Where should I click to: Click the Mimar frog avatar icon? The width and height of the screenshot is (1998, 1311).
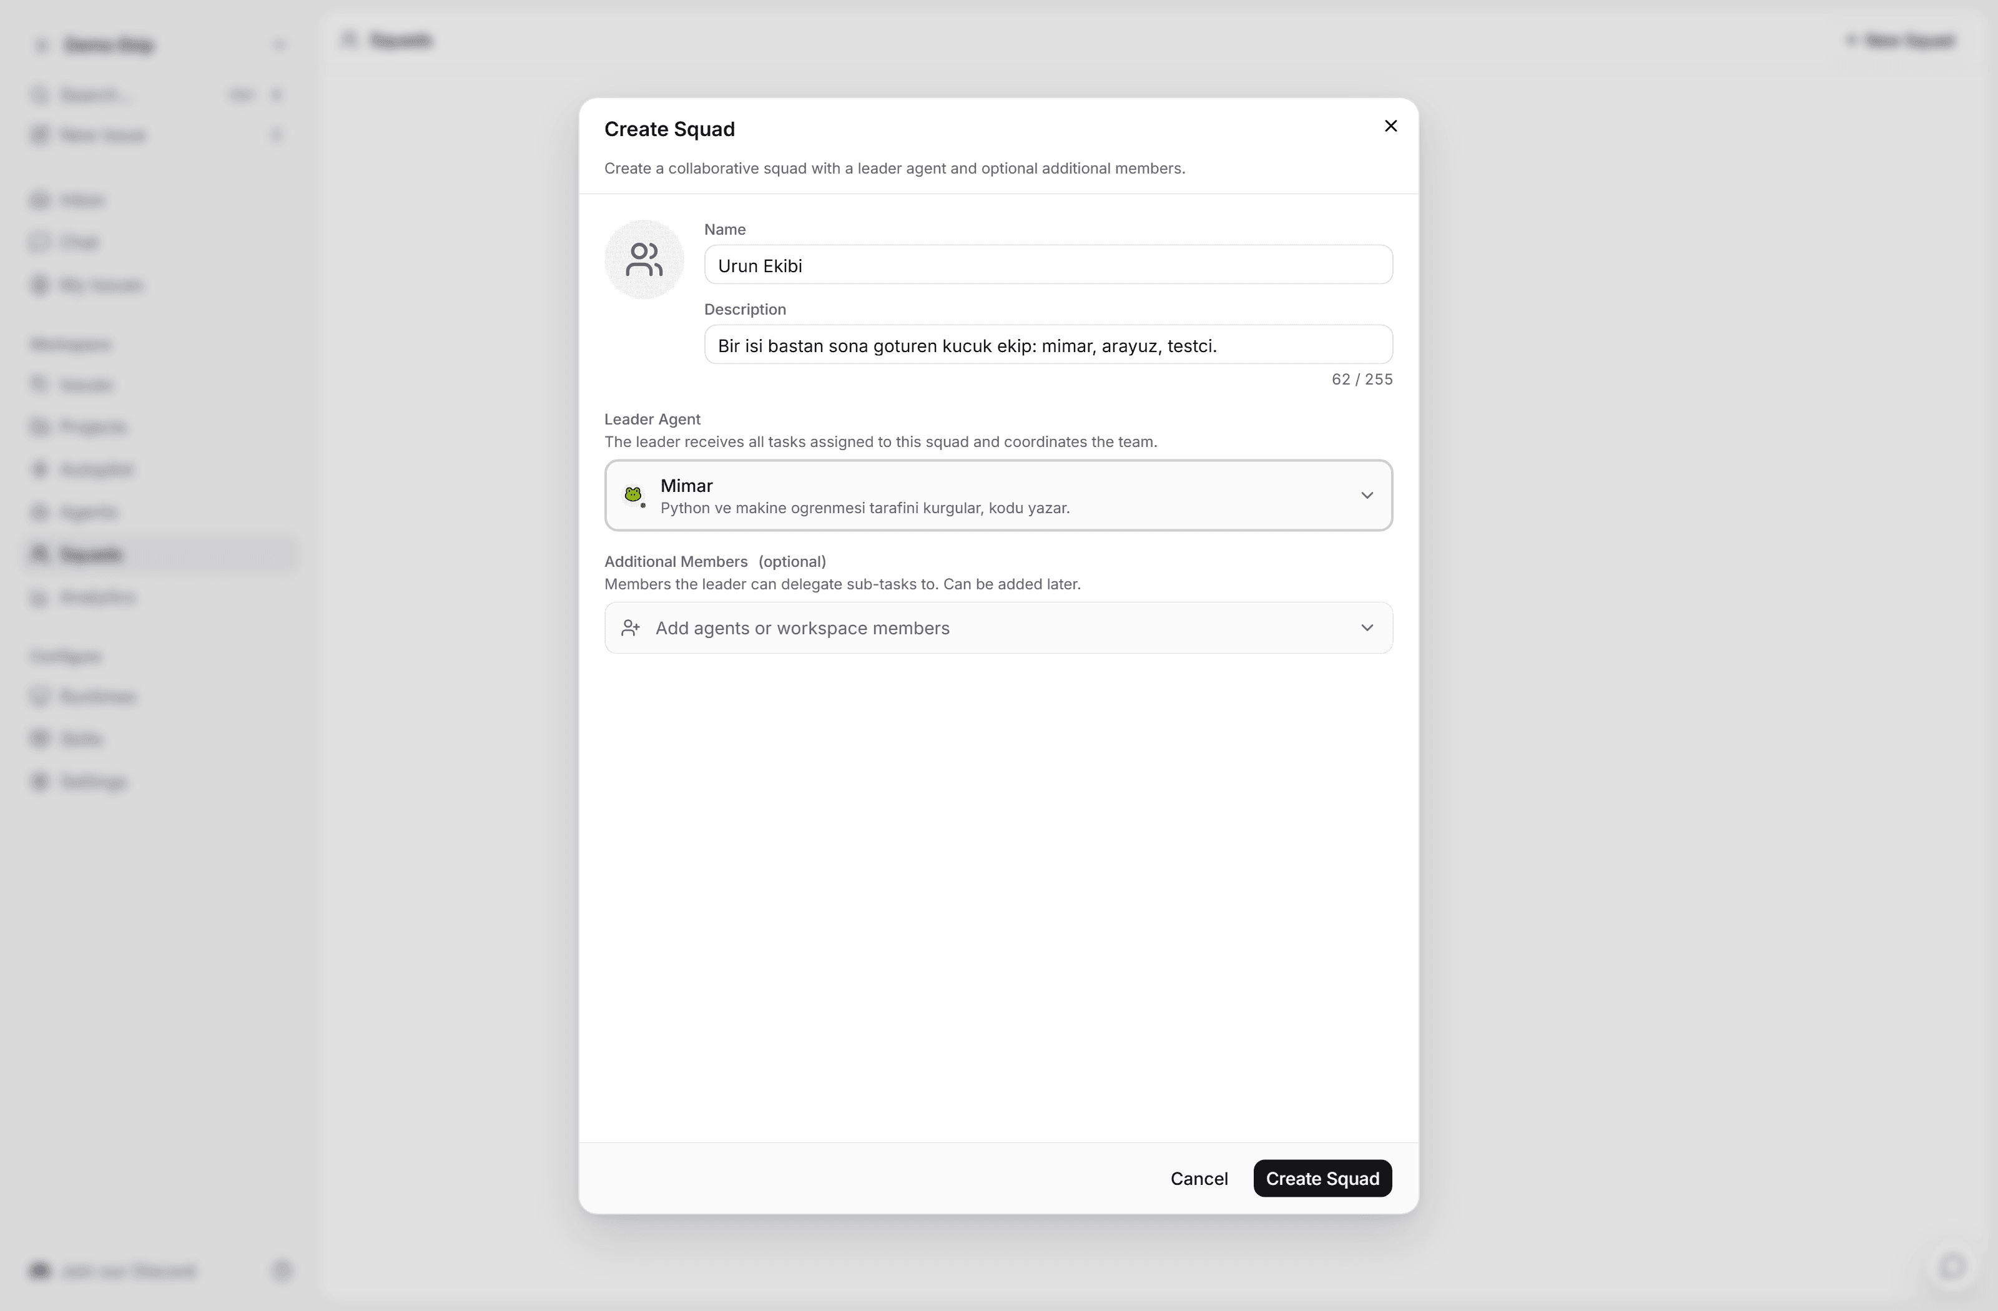tap(633, 495)
